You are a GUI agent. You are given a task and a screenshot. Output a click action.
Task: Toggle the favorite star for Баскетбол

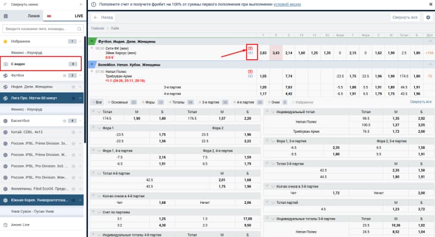coord(64,121)
